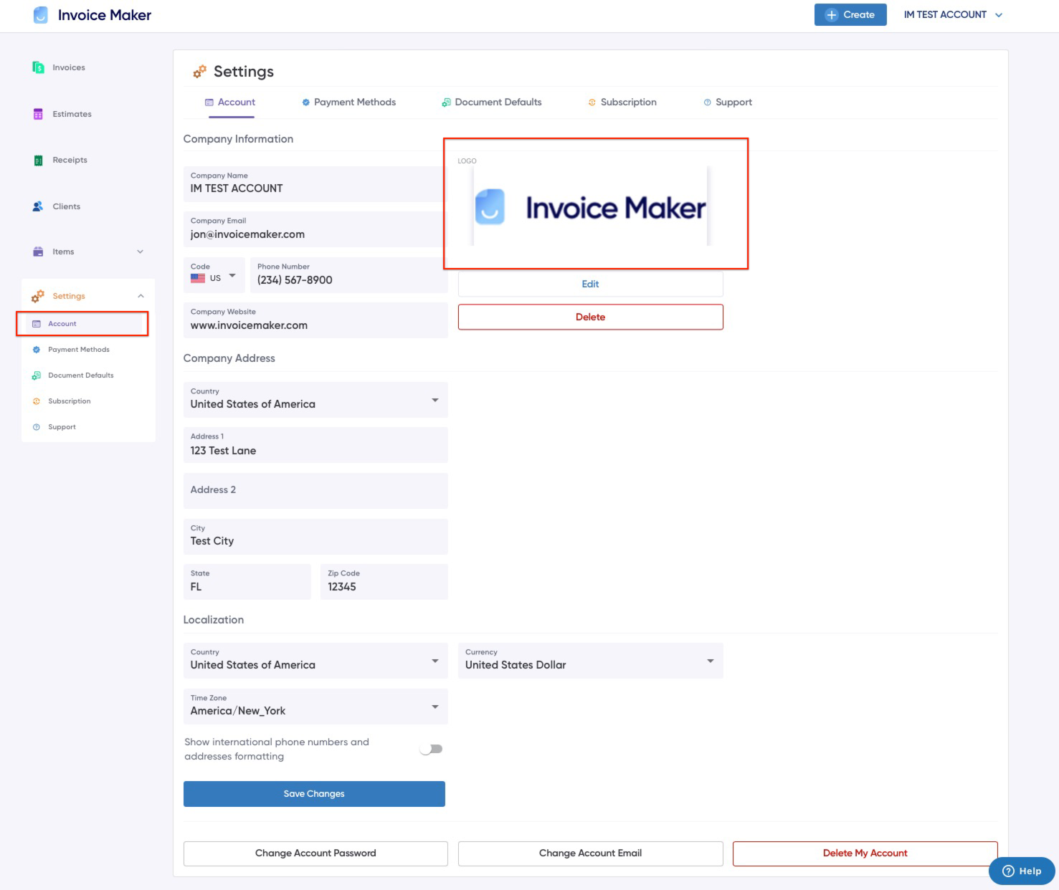Switch to the Payment Methods tab

tap(349, 102)
